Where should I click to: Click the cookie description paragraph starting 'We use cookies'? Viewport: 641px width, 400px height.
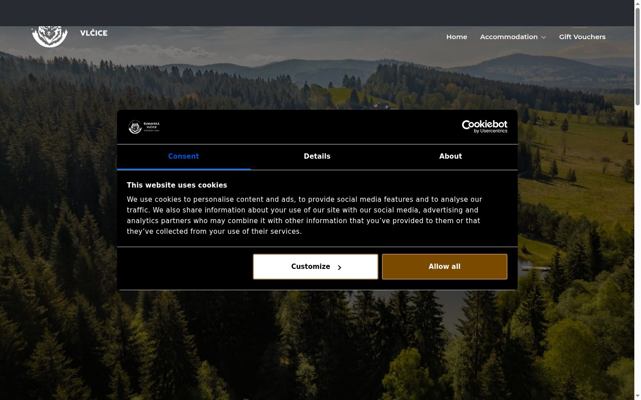coord(304,216)
